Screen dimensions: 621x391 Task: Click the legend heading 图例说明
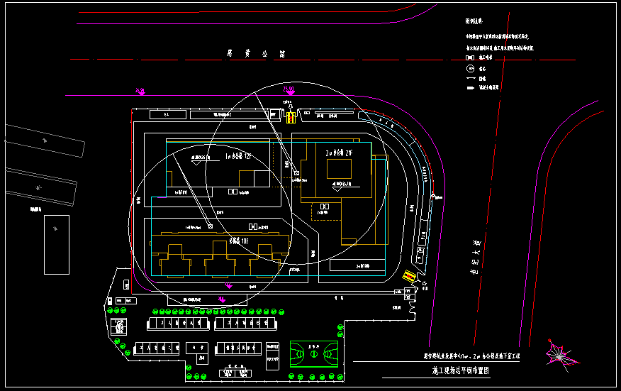(x=474, y=21)
